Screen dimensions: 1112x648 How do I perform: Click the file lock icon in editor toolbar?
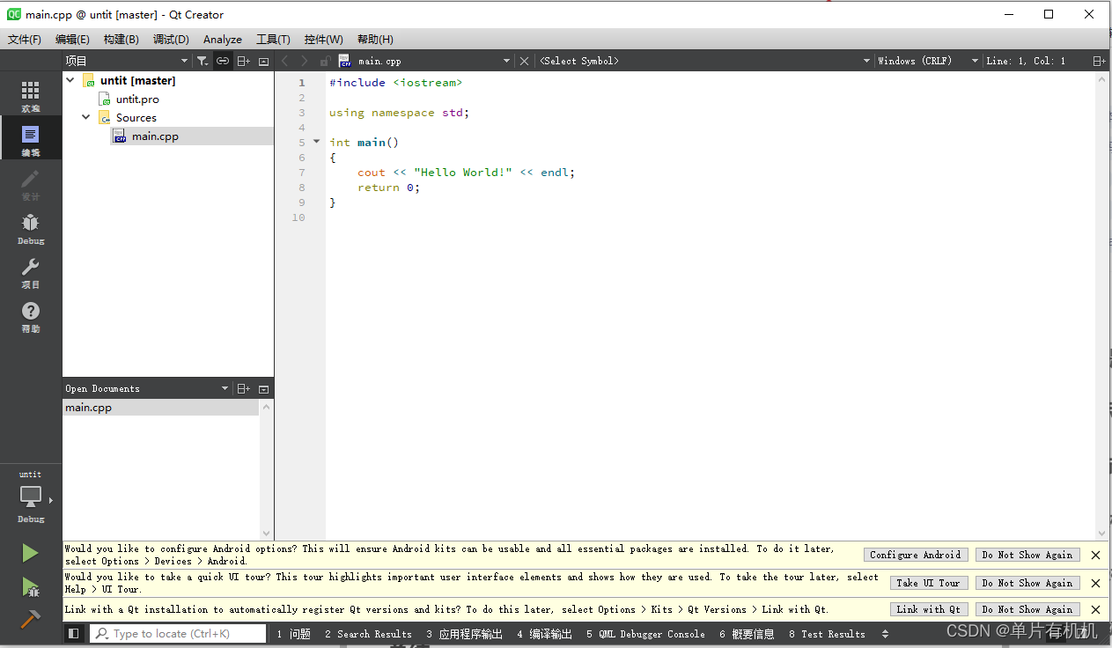click(x=325, y=61)
